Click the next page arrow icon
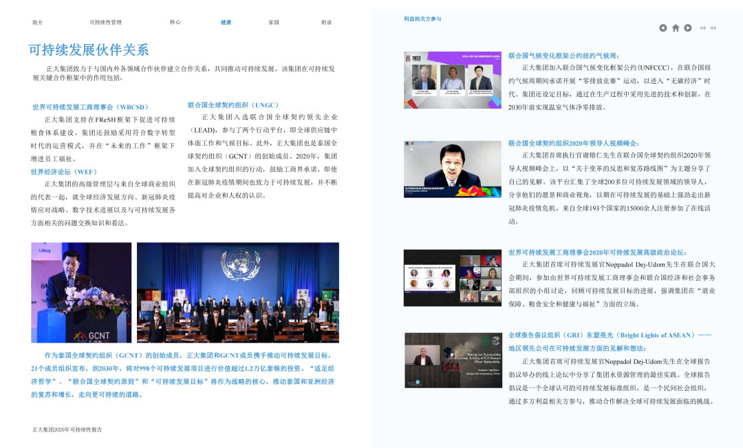Image resolution: width=743 pixels, height=448 pixels. (688, 28)
